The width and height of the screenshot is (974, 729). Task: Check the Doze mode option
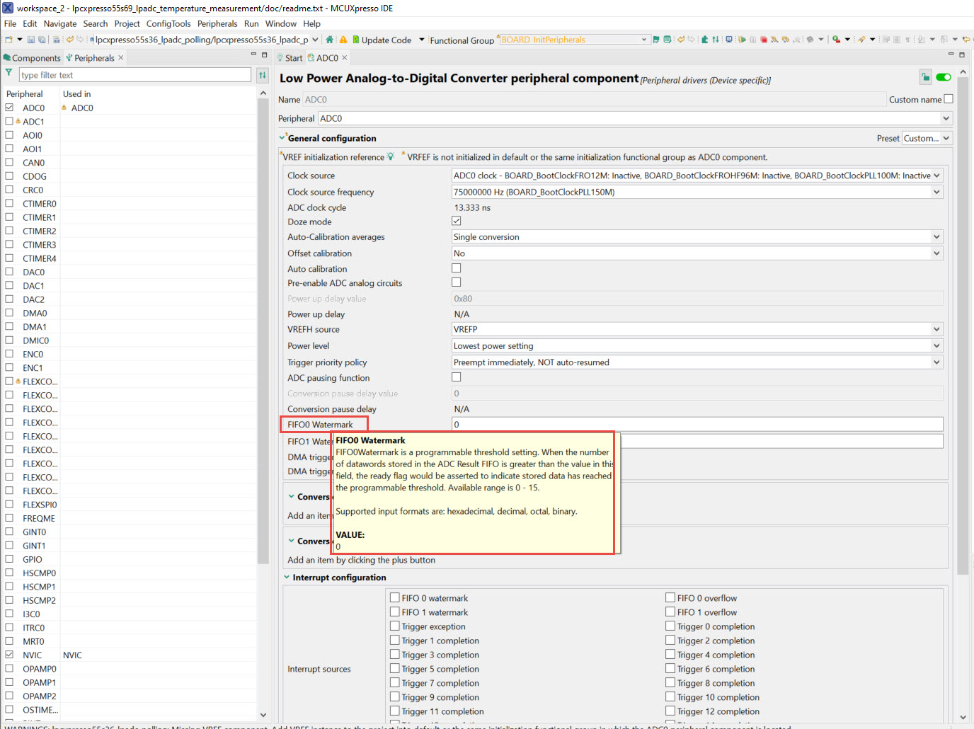pyautogui.click(x=457, y=220)
